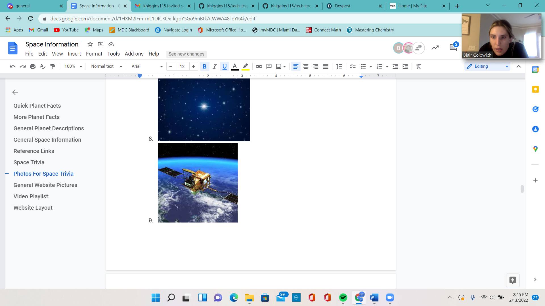This screenshot has height=306, width=545.
Task: Click the Paint format icon
Action: [53, 66]
